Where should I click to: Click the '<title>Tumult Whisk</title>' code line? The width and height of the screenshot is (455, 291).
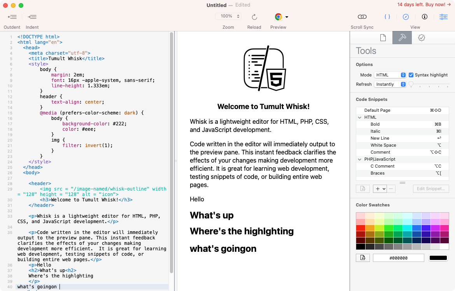point(66,59)
